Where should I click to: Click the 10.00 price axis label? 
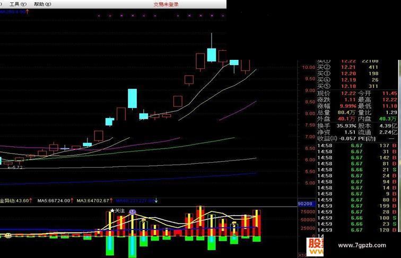pyautogui.click(x=308, y=67)
